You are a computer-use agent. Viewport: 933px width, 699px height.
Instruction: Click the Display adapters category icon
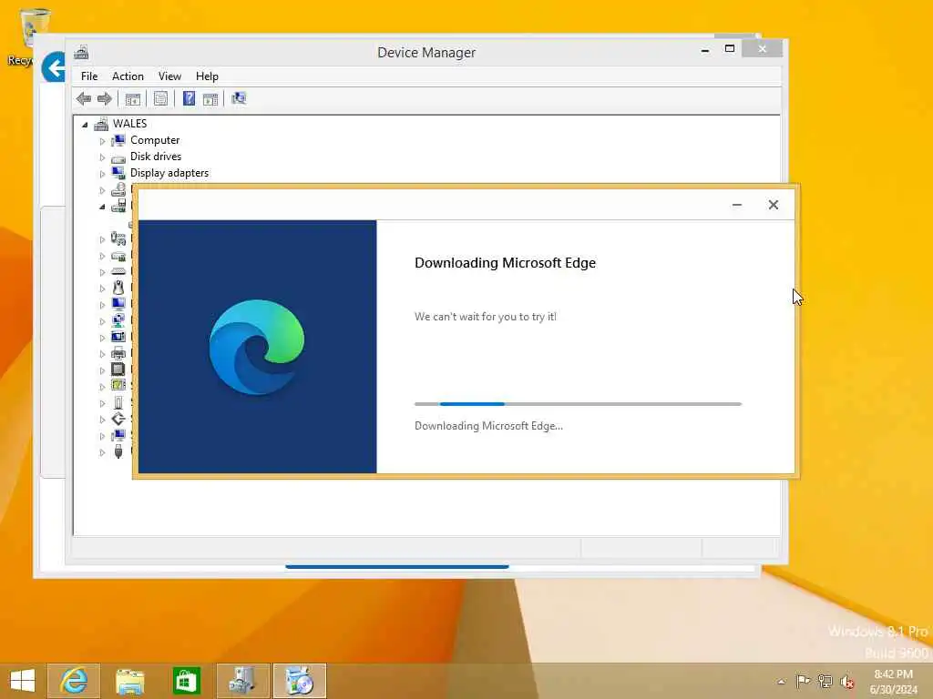pos(118,173)
